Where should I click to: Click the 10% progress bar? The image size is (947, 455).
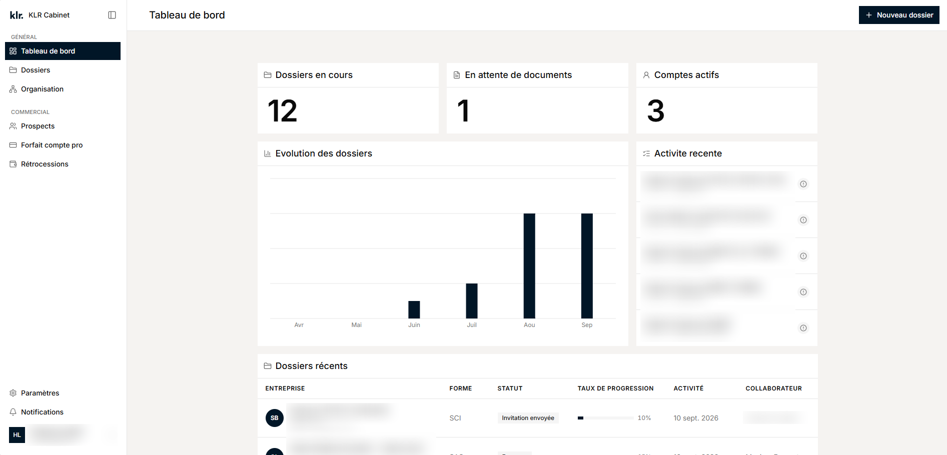coord(605,418)
